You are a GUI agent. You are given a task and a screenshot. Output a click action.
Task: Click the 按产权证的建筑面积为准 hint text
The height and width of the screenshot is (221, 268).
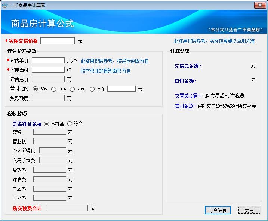pyautogui.click(x=105, y=71)
